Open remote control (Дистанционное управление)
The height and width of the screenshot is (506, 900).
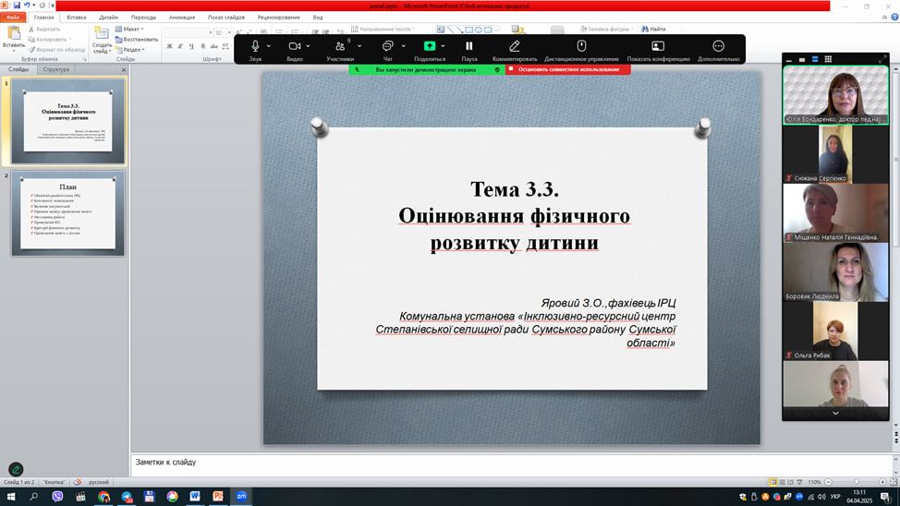pyautogui.click(x=581, y=46)
